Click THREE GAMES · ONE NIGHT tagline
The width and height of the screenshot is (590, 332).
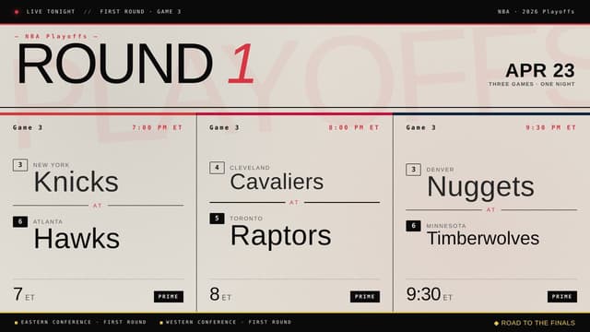tap(532, 84)
